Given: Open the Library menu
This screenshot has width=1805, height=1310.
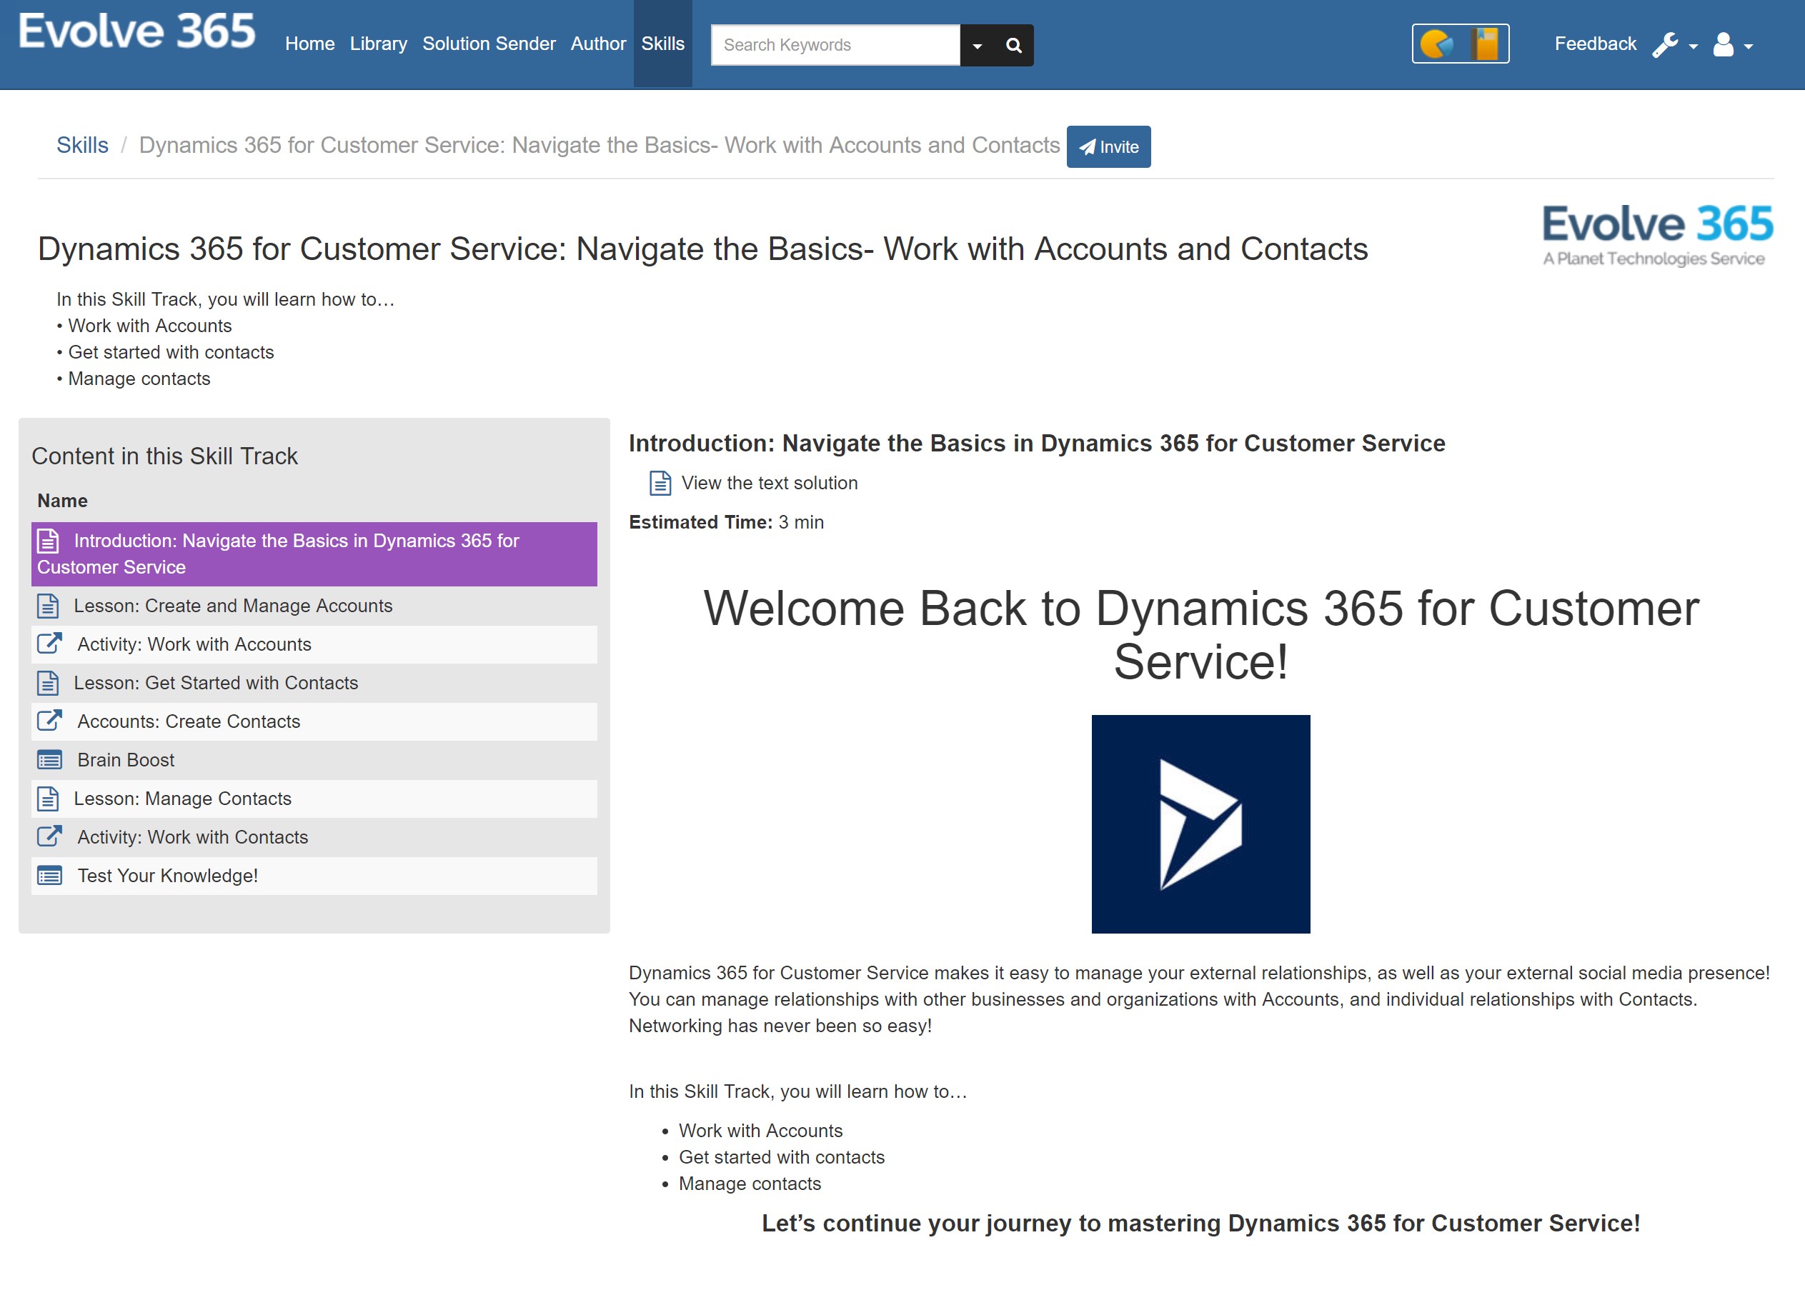Looking at the screenshot, I should (x=378, y=44).
